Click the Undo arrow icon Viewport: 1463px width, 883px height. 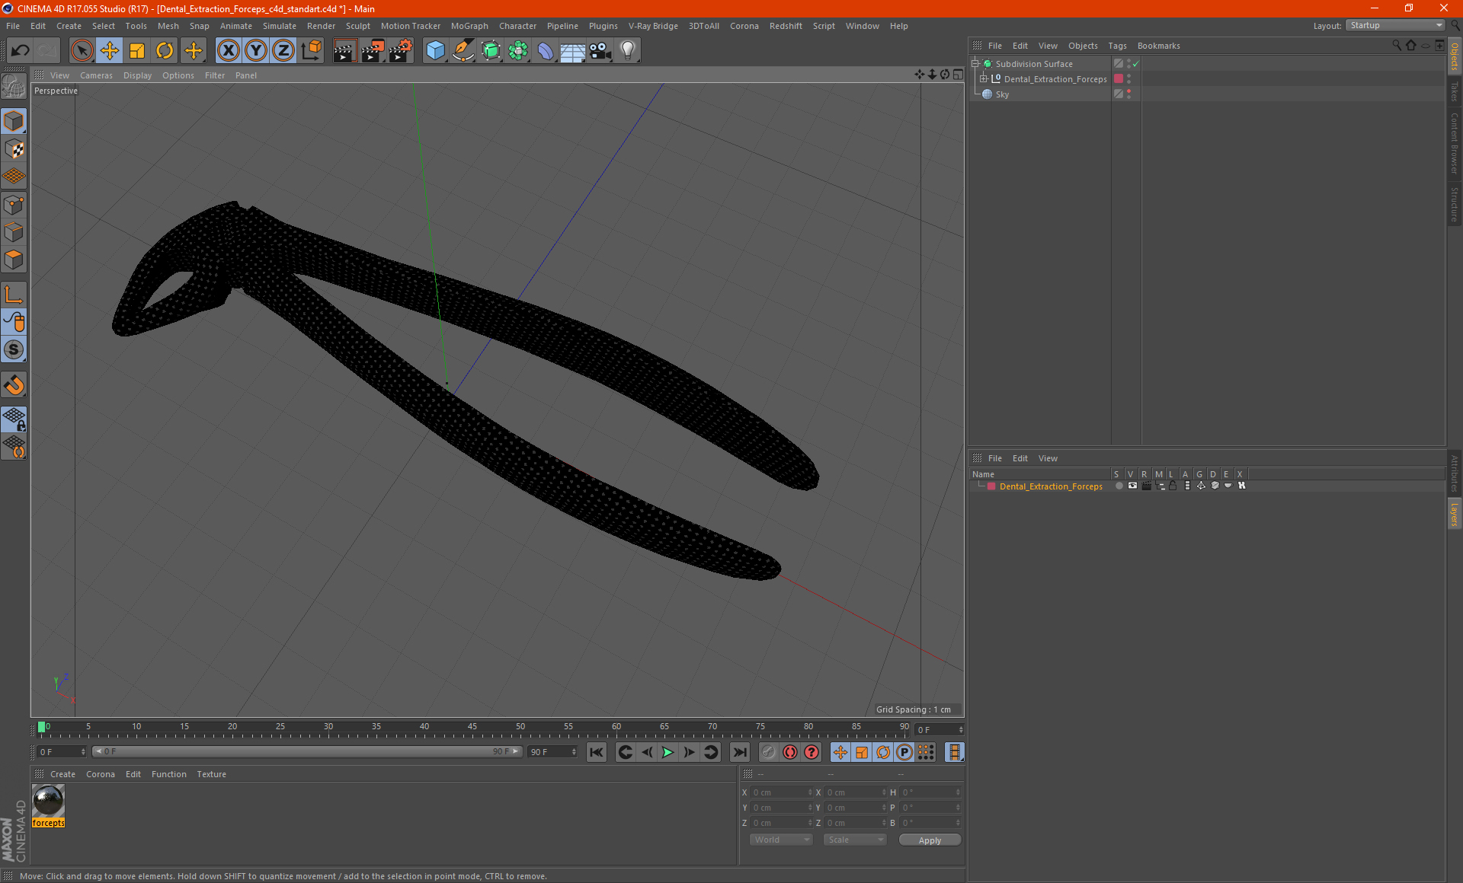pyautogui.click(x=21, y=50)
